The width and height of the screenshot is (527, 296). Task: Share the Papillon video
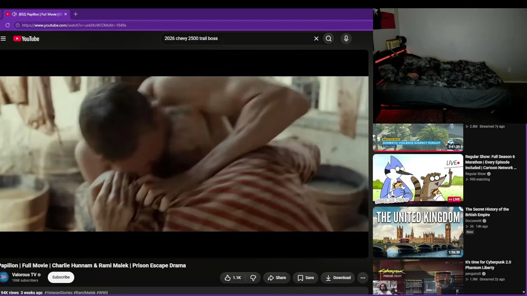(277, 278)
